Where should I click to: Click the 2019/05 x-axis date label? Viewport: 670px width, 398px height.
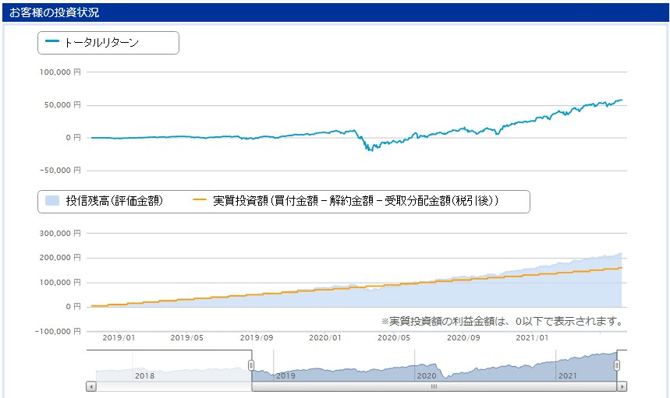click(x=186, y=338)
